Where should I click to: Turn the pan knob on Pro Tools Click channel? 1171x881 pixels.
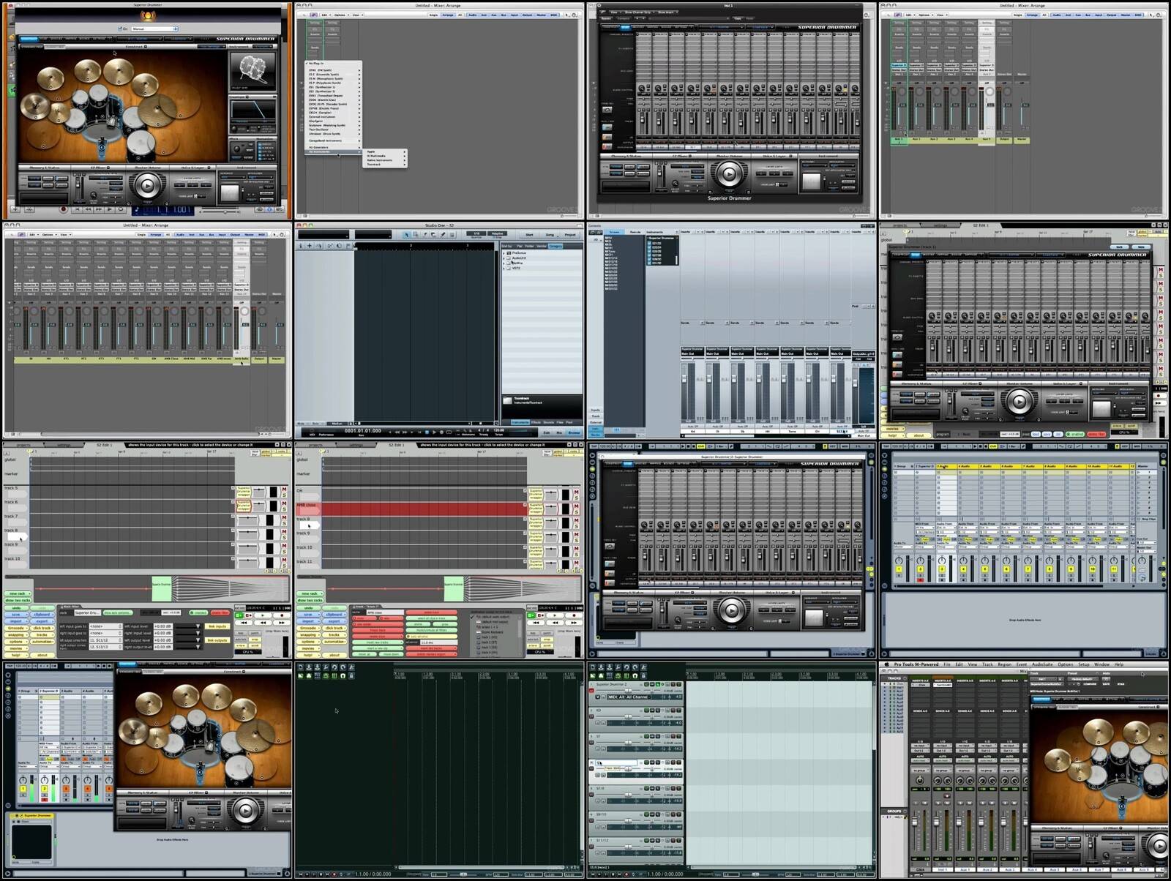point(920,781)
